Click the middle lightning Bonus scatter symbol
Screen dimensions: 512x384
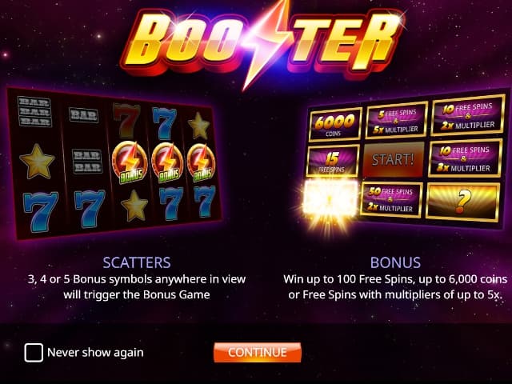167,162
